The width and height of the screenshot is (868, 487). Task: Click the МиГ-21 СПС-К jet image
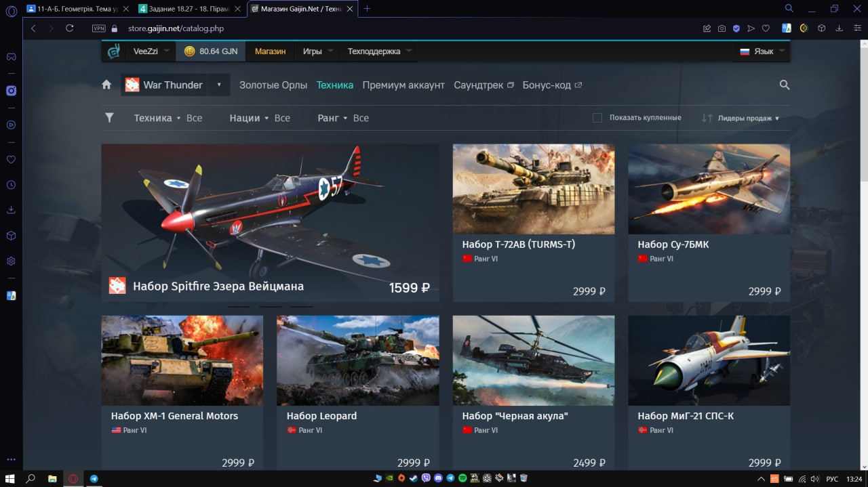click(x=709, y=360)
